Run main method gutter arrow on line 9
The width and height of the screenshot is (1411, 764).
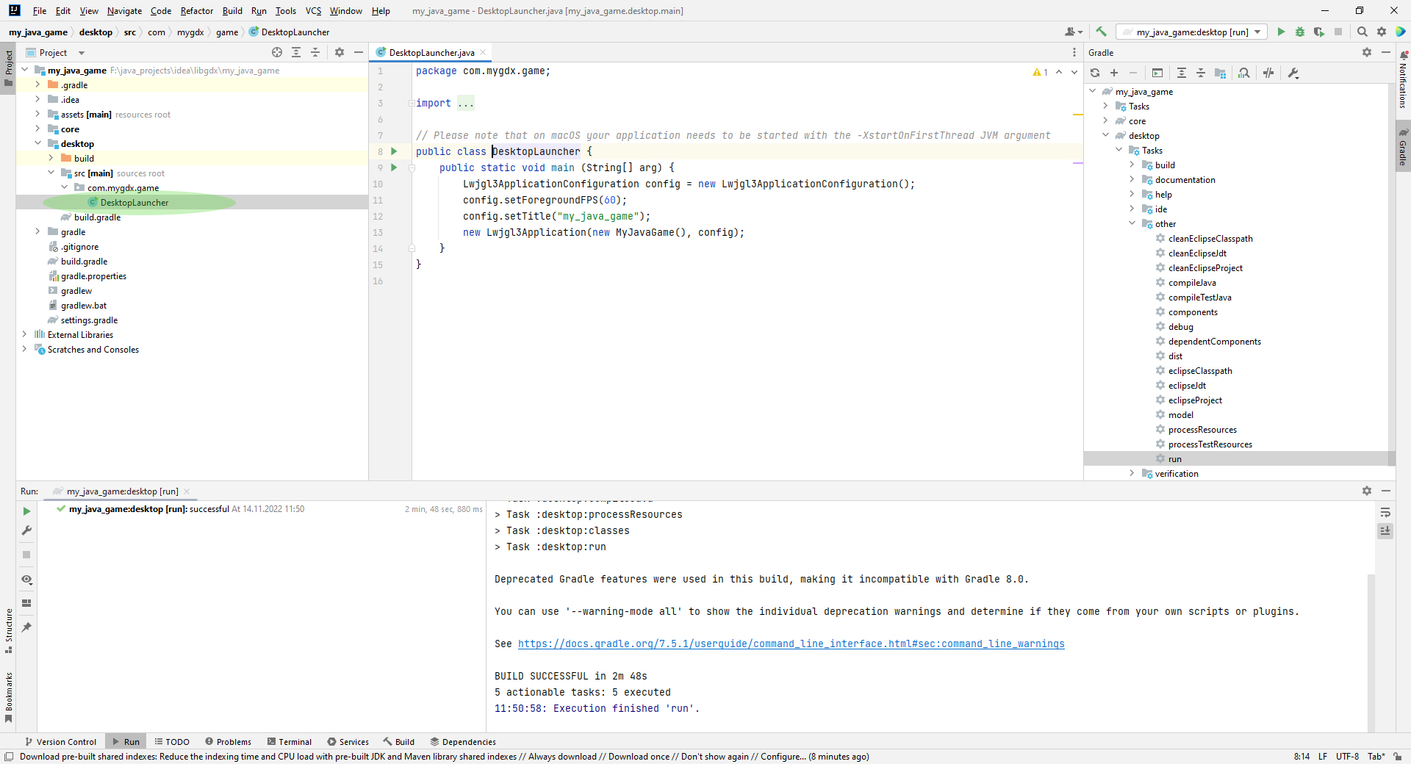[394, 167]
